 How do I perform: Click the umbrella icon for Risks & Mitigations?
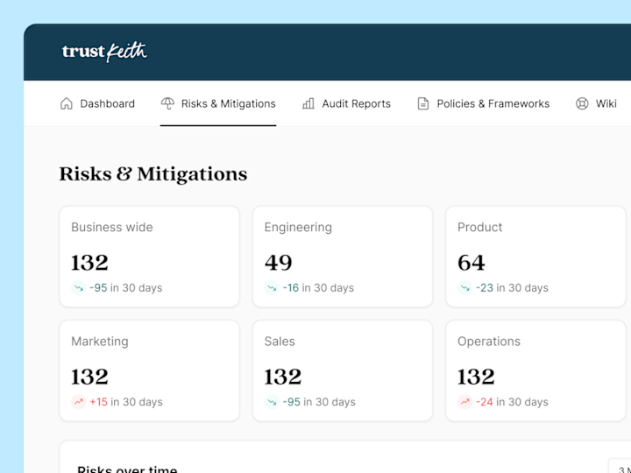[x=167, y=103]
